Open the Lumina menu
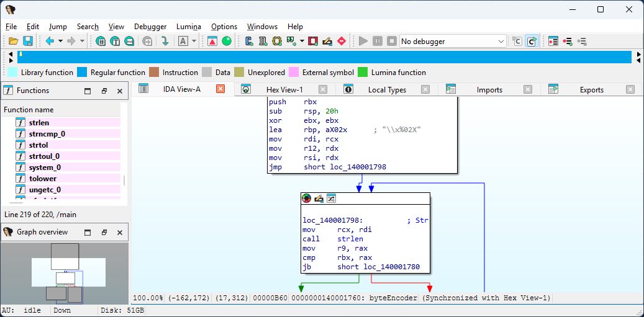The height and width of the screenshot is (317, 644). [188, 27]
